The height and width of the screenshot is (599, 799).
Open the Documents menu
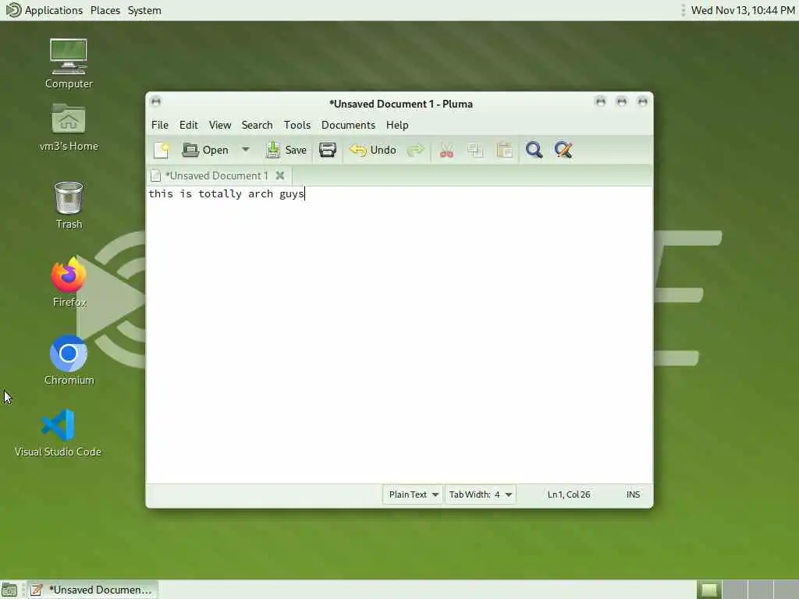point(348,125)
